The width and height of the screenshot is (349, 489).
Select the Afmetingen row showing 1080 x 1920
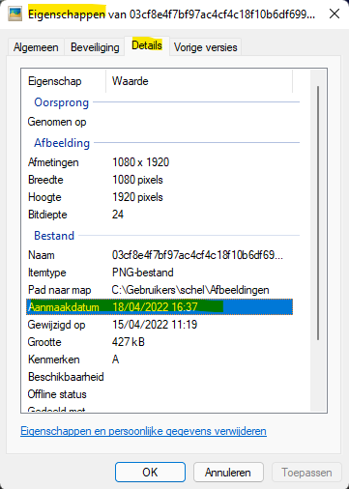160,162
